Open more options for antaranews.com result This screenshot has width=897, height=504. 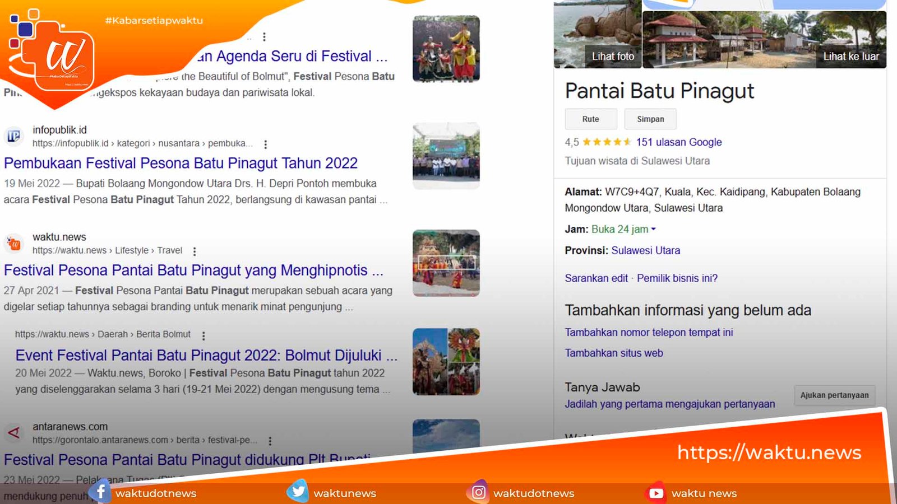click(270, 441)
